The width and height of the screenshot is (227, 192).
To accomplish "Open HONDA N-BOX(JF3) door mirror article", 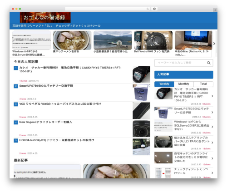I will 57,140.
